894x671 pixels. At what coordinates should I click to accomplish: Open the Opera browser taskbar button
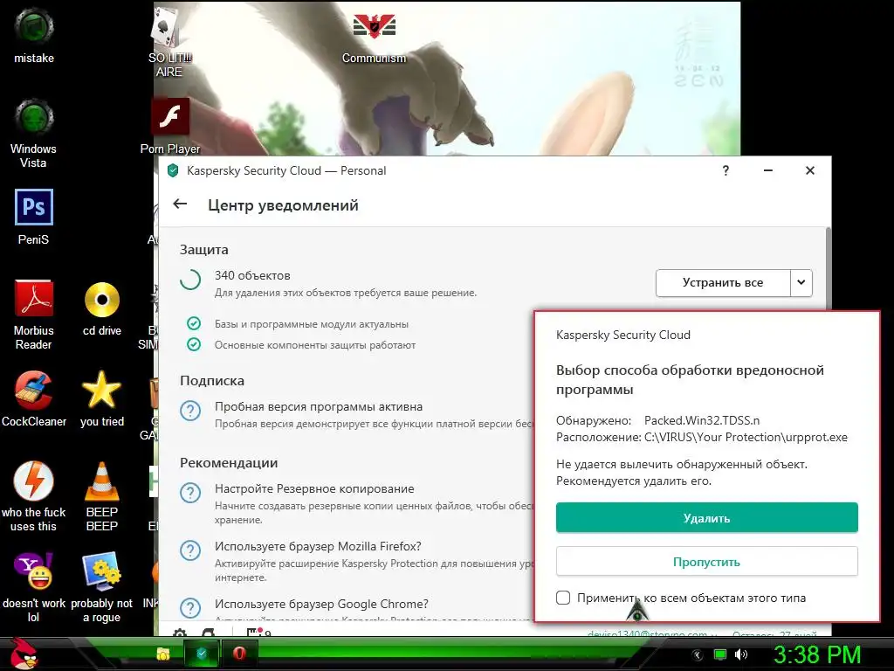pyautogui.click(x=239, y=654)
